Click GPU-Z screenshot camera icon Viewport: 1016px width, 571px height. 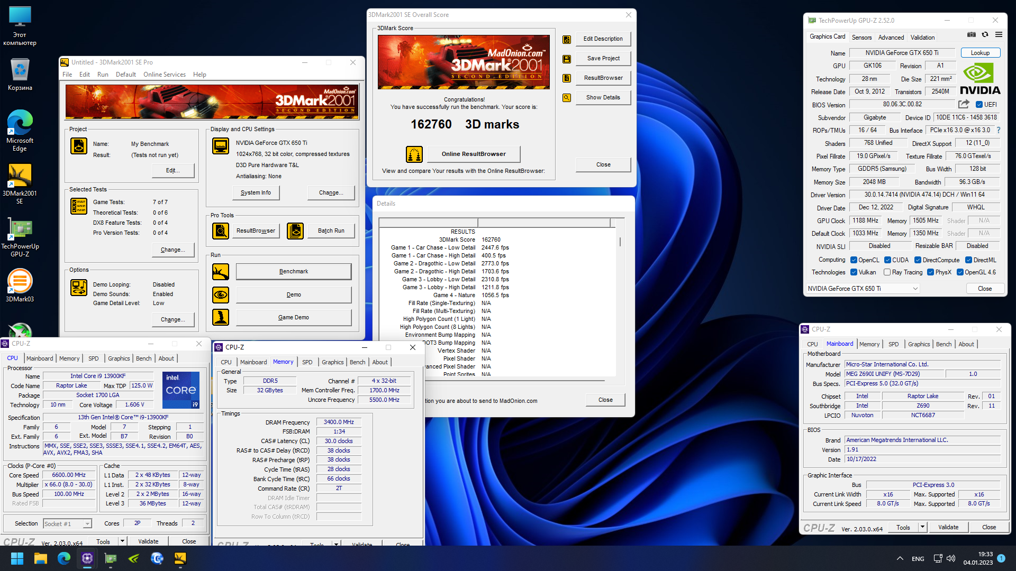pyautogui.click(x=972, y=34)
